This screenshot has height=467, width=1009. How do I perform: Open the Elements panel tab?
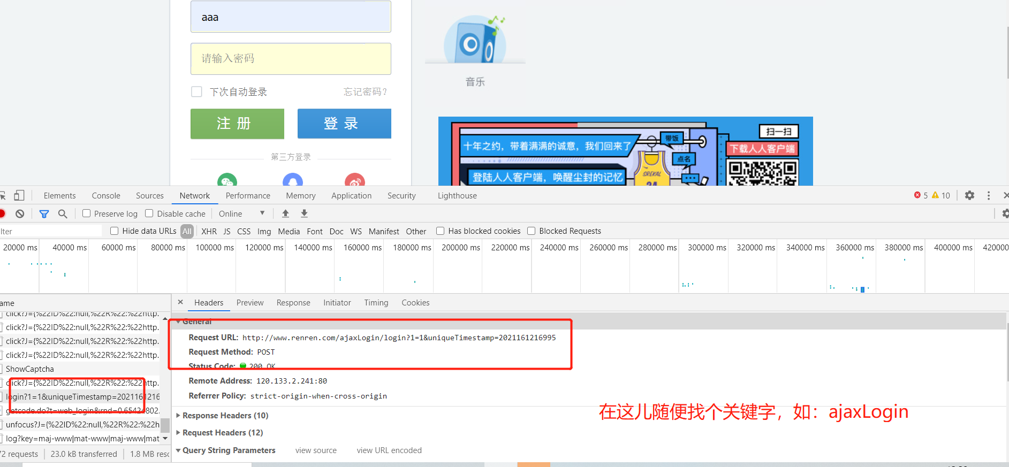click(59, 195)
